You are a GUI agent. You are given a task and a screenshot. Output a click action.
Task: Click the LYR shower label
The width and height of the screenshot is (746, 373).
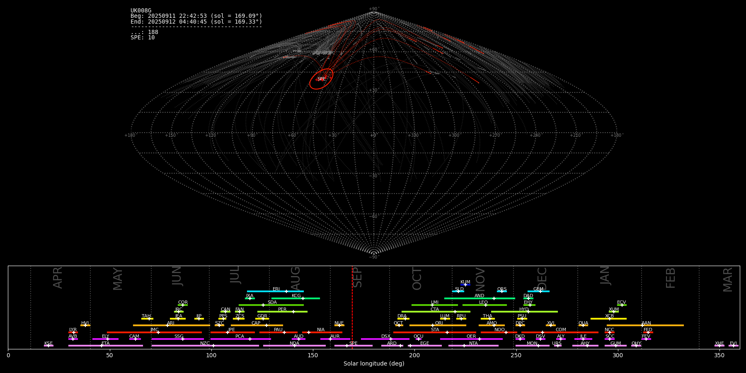[73, 329]
